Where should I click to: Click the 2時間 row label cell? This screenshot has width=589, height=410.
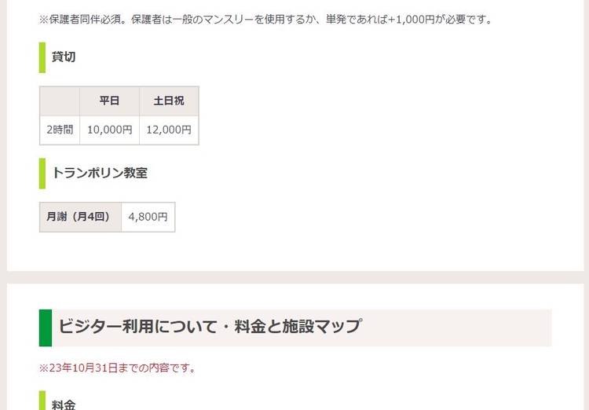click(60, 130)
